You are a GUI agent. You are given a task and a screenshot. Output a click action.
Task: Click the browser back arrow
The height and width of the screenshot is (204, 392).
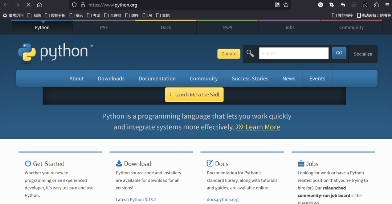pos(6,5)
